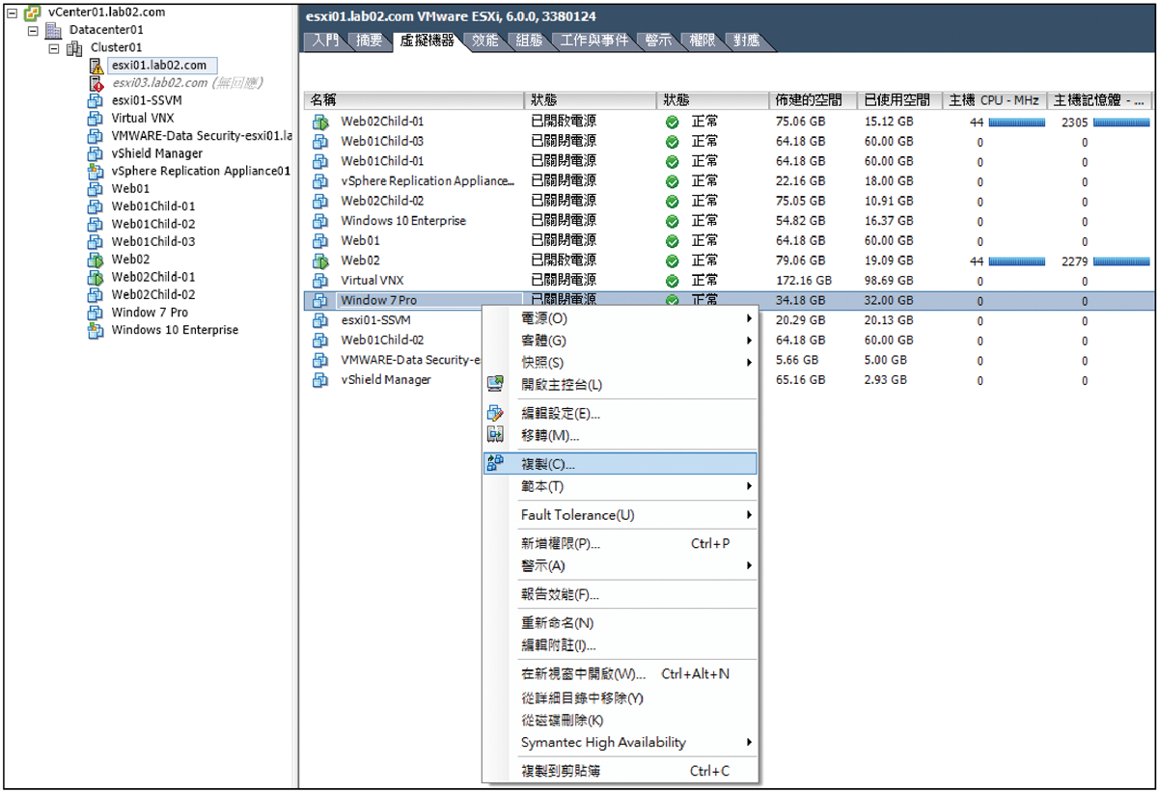Collapse the Datacenter01 tree node

[34, 30]
